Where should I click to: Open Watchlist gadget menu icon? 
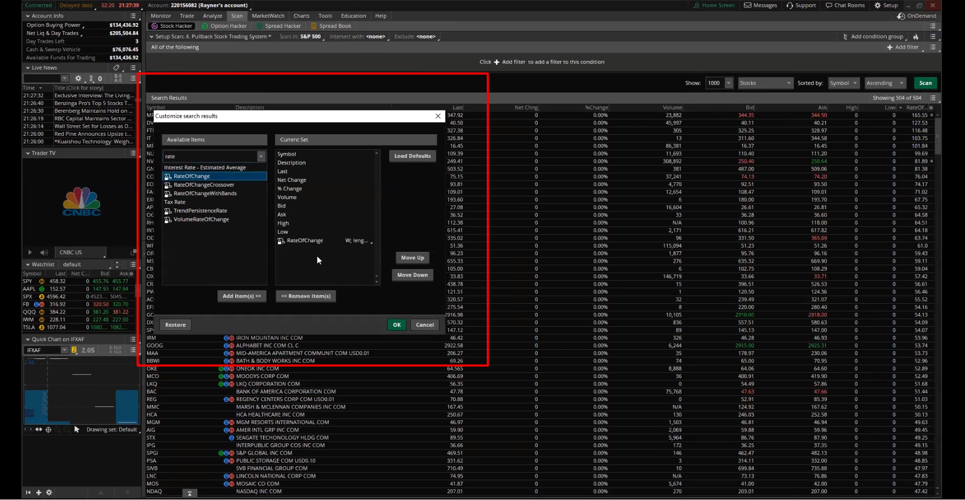(133, 264)
